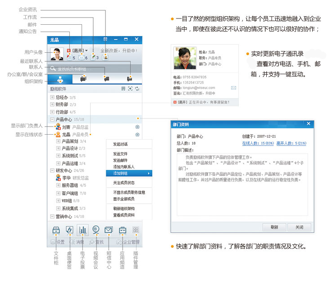Image resolution: width=328 pixels, height=281 pixels.
Task: Click the search members and groups field
Action: click(x=95, y=69)
